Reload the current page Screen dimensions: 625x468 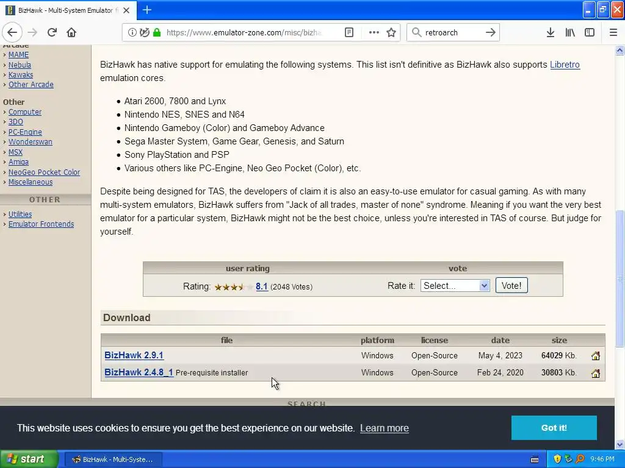[x=52, y=32]
